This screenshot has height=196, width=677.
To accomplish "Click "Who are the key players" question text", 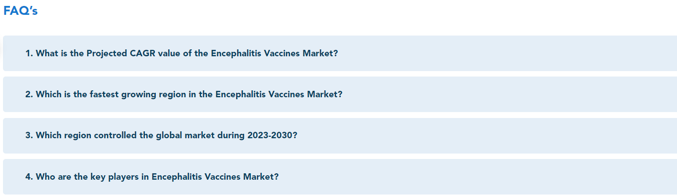I will click(x=87, y=177).
